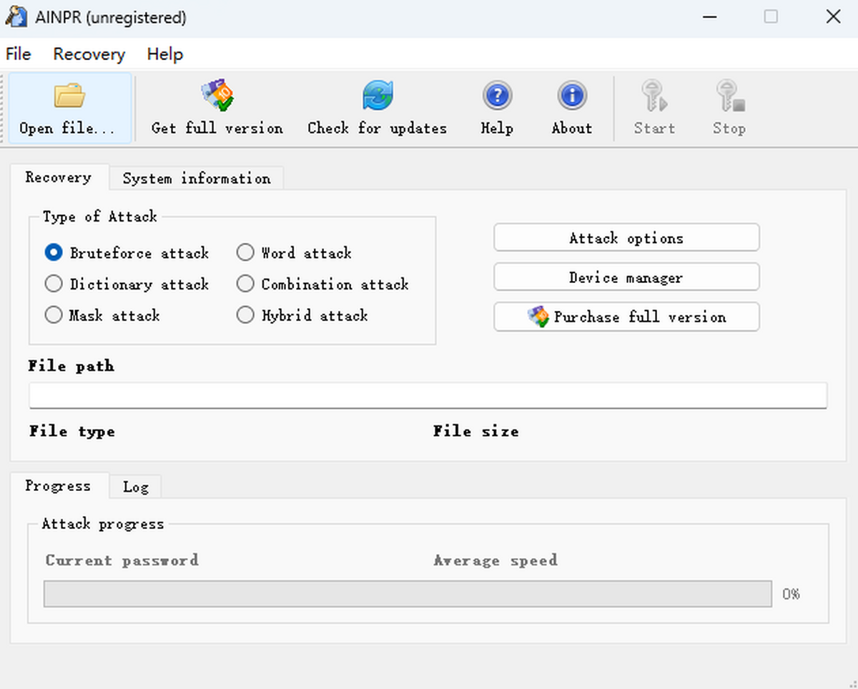
Task: Click the 0% progress text
Action: click(791, 594)
